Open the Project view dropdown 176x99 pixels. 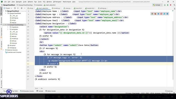[x=8, y=8]
